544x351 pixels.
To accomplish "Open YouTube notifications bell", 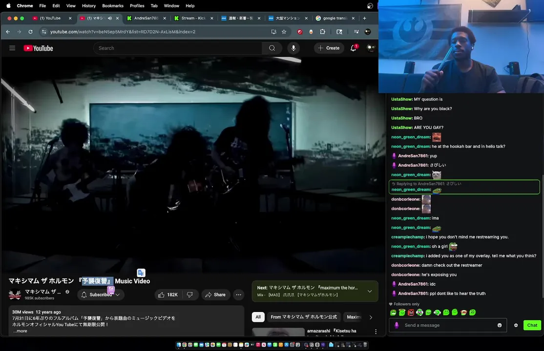I will coord(353,48).
